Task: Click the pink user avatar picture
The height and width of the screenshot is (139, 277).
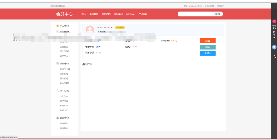Action: 90,29
